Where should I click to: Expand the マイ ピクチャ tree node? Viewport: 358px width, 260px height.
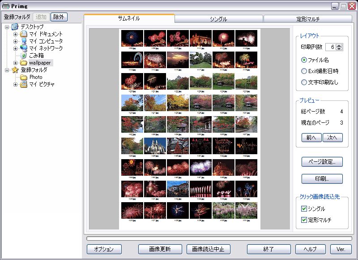(16, 84)
